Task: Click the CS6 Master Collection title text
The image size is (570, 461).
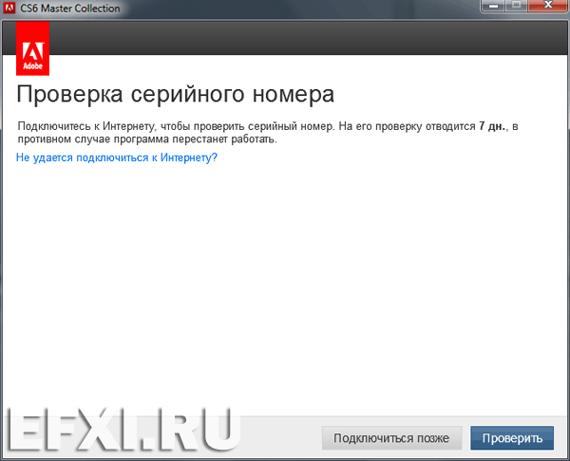Action: [x=69, y=8]
